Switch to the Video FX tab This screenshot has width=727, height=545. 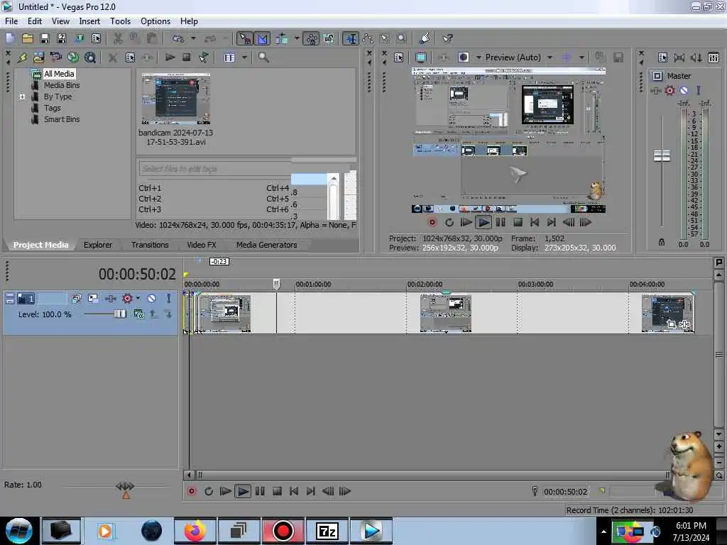tap(201, 245)
